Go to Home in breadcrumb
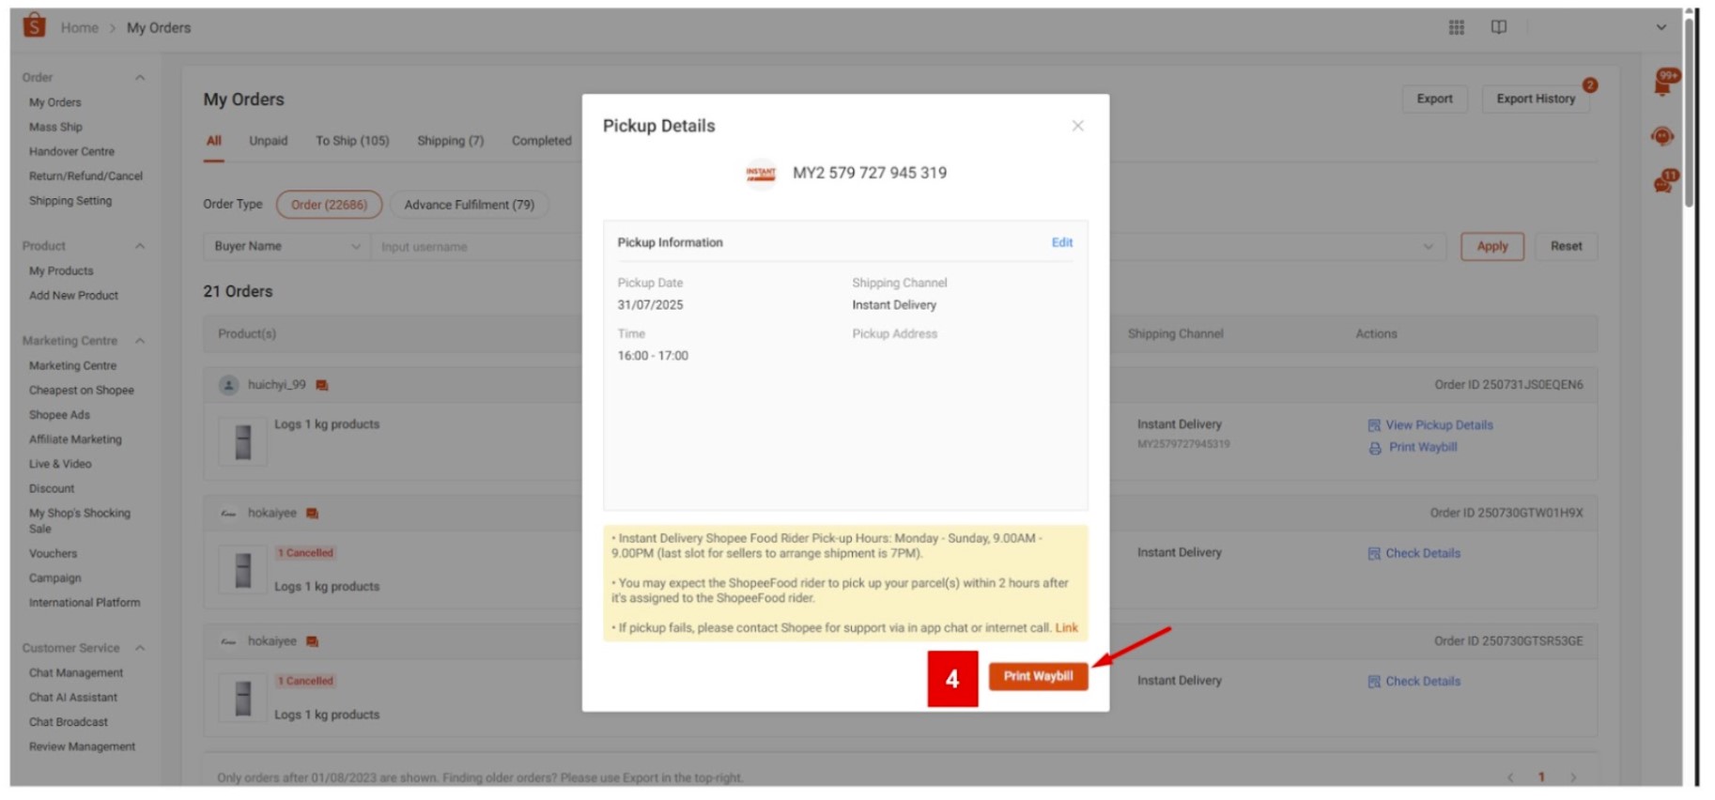The image size is (1715, 800). click(79, 28)
